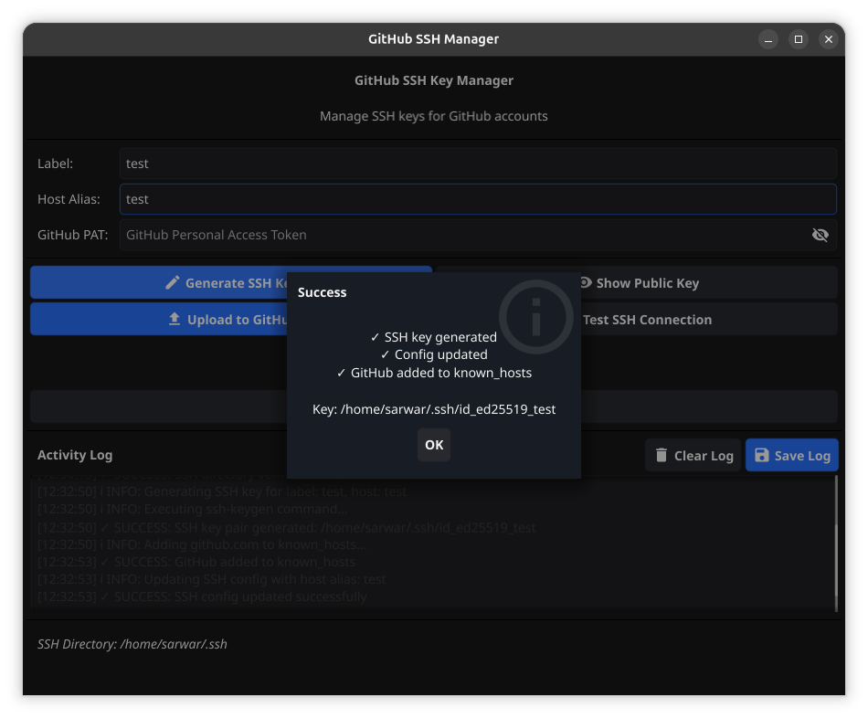Image resolution: width=868 pixels, height=718 pixels.
Task: Toggle PAT visibility eye icon
Action: (x=820, y=235)
